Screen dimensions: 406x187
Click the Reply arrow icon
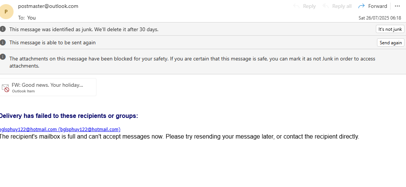296,6
